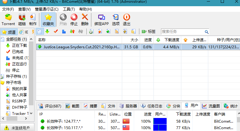Open the 绑定APP bind app tool
This screenshot has height=131, width=240.
102,20
